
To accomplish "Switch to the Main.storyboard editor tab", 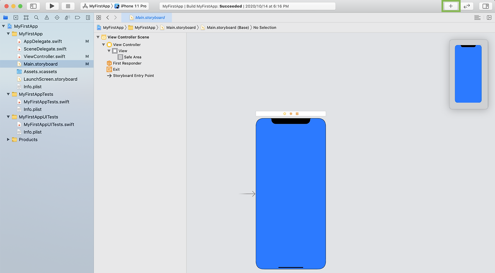I will 147,17.
